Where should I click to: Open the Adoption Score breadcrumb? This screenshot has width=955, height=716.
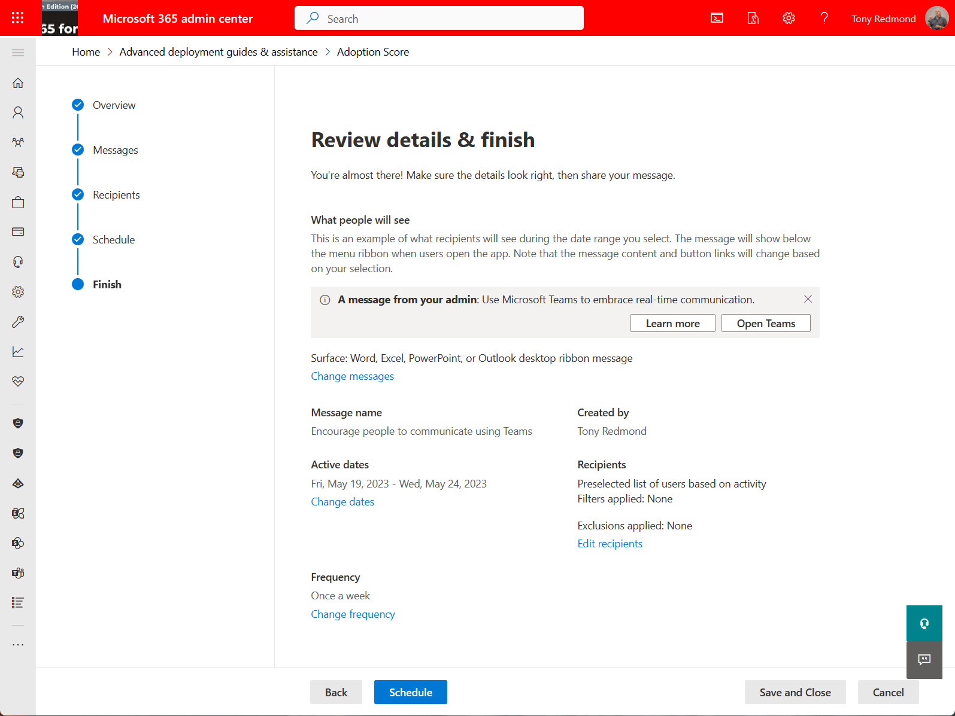(373, 52)
